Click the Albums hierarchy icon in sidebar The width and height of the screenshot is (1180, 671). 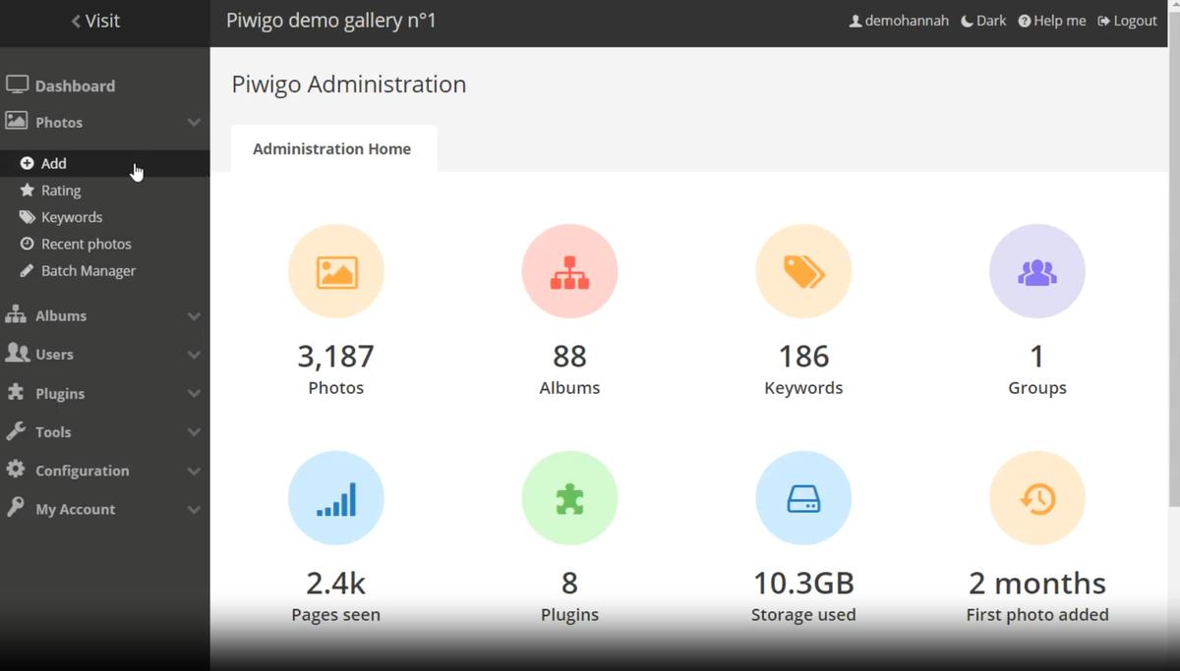16,314
